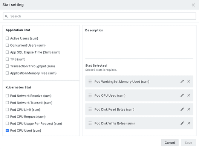199x149 pixels.
Task: Enable Pod CPU Limit (sum) checkbox
Action: click(x=7, y=109)
